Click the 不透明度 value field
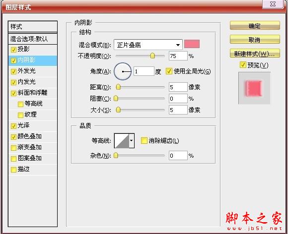 coord(178,56)
